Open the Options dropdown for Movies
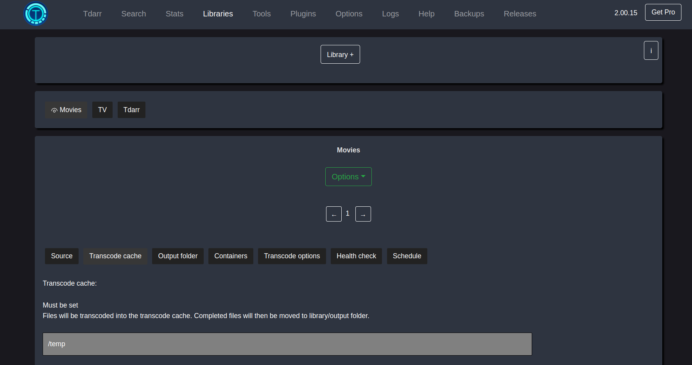This screenshot has height=365, width=692. 348,176
